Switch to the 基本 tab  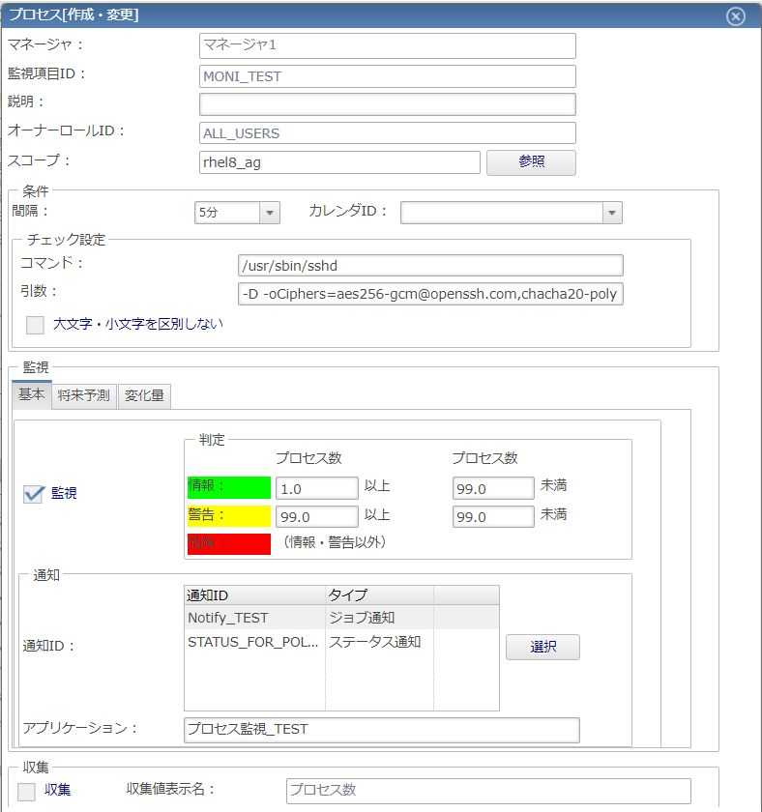pos(32,395)
